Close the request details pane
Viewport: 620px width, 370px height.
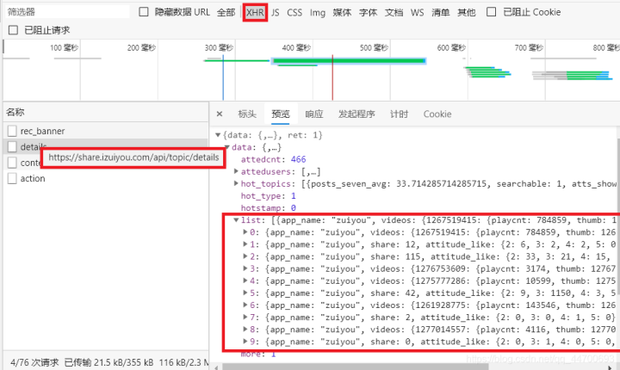click(220, 114)
